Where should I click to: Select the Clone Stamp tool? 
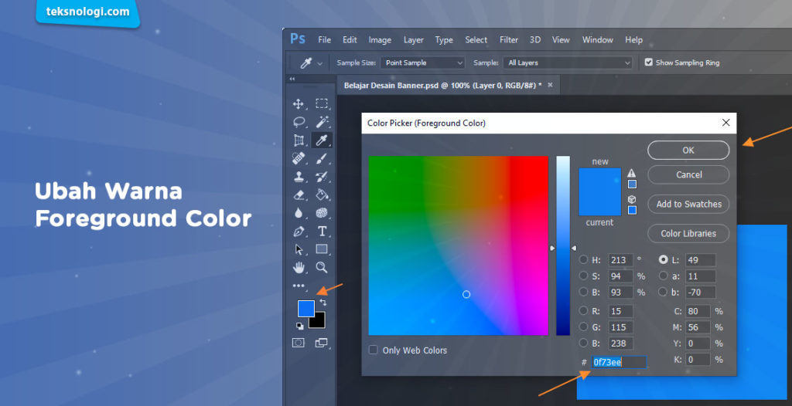299,177
